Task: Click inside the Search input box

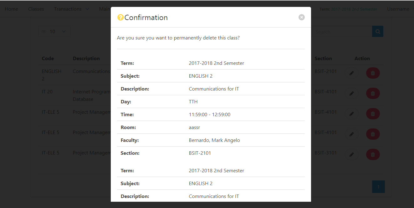Action: tap(341, 31)
